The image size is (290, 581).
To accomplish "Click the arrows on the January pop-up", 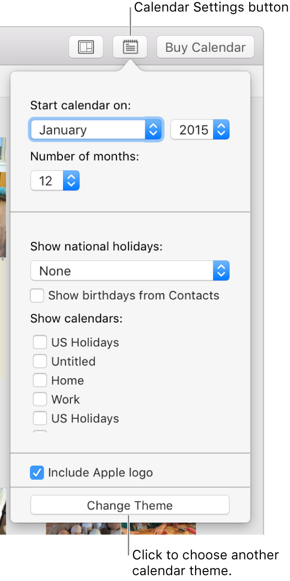I will click(153, 129).
